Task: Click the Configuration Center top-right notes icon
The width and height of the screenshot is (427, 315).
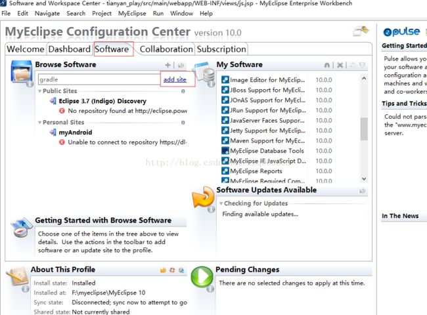Action: 361,31
